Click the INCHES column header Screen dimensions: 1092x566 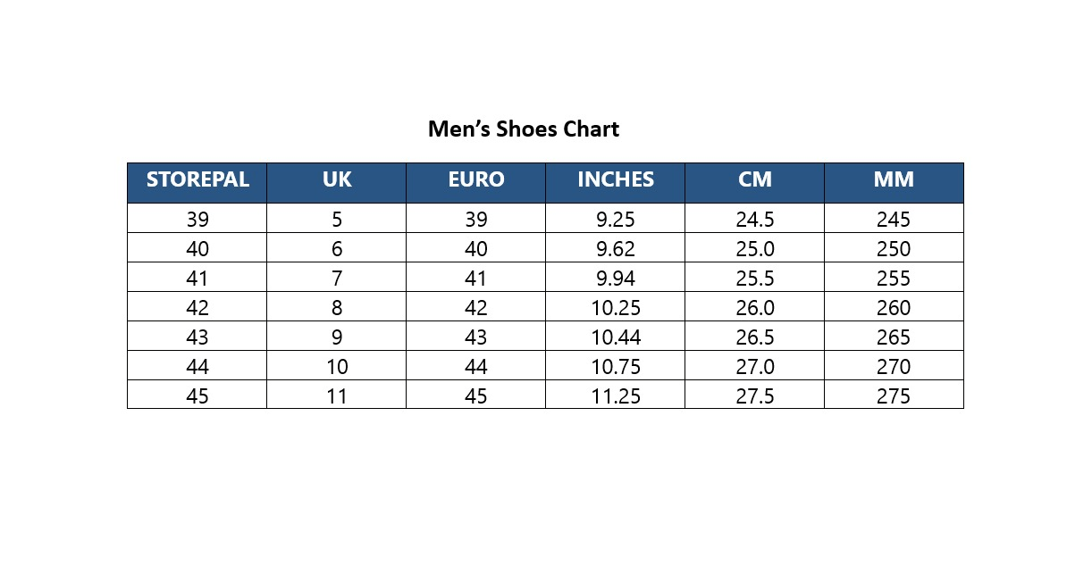click(x=616, y=182)
